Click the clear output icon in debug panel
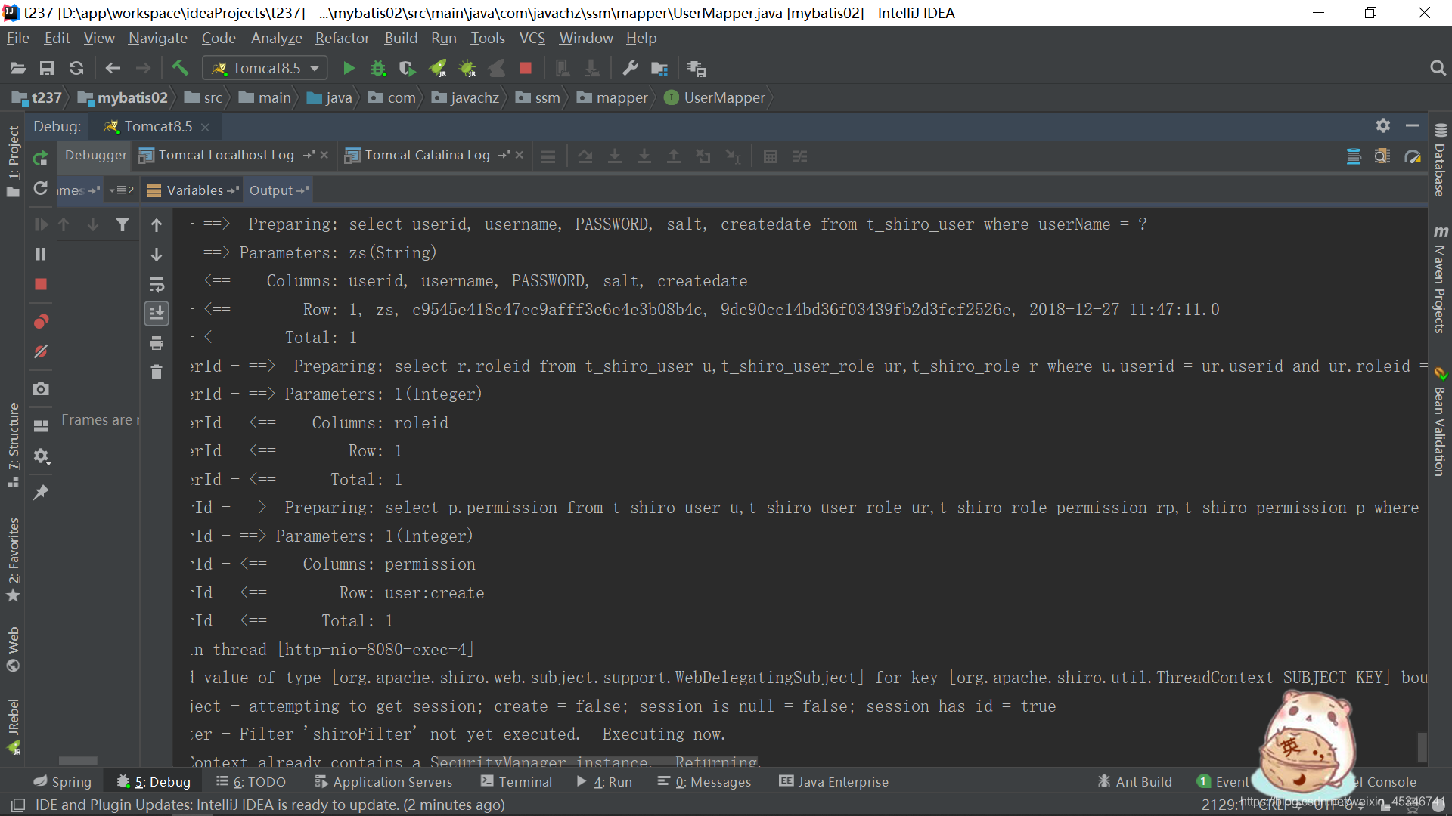 tap(157, 371)
